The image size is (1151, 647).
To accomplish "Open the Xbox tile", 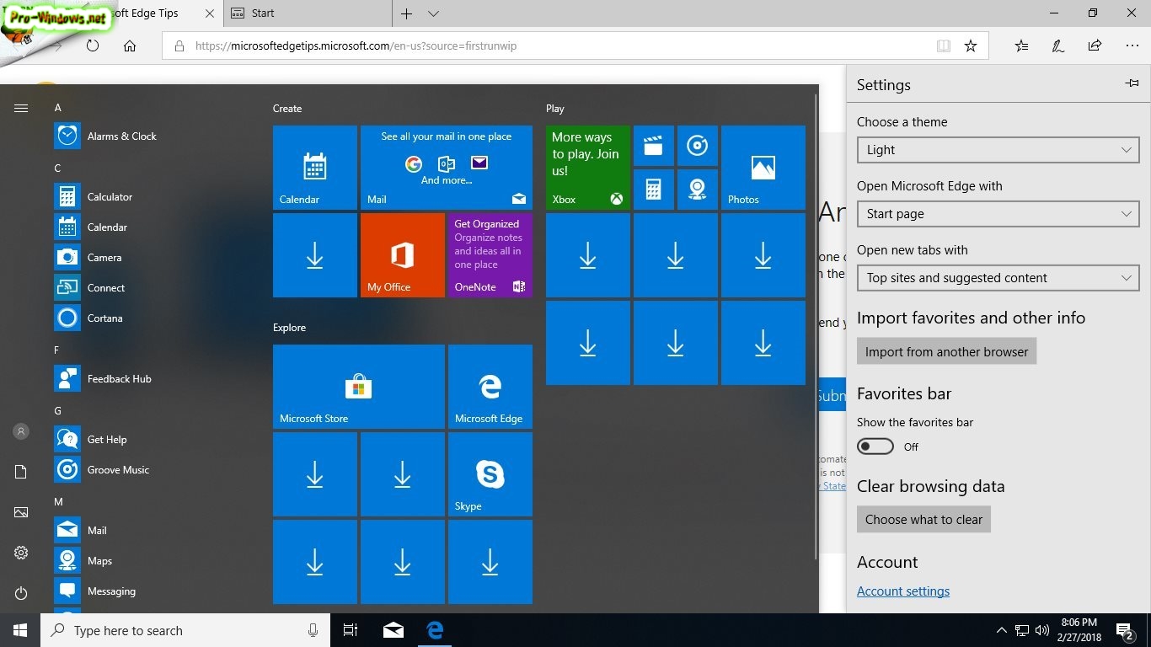I will [587, 168].
